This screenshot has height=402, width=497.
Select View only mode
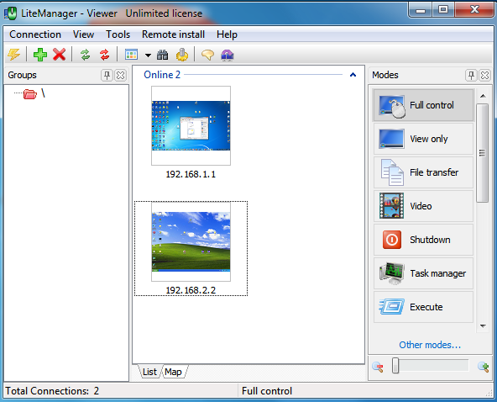pos(423,139)
